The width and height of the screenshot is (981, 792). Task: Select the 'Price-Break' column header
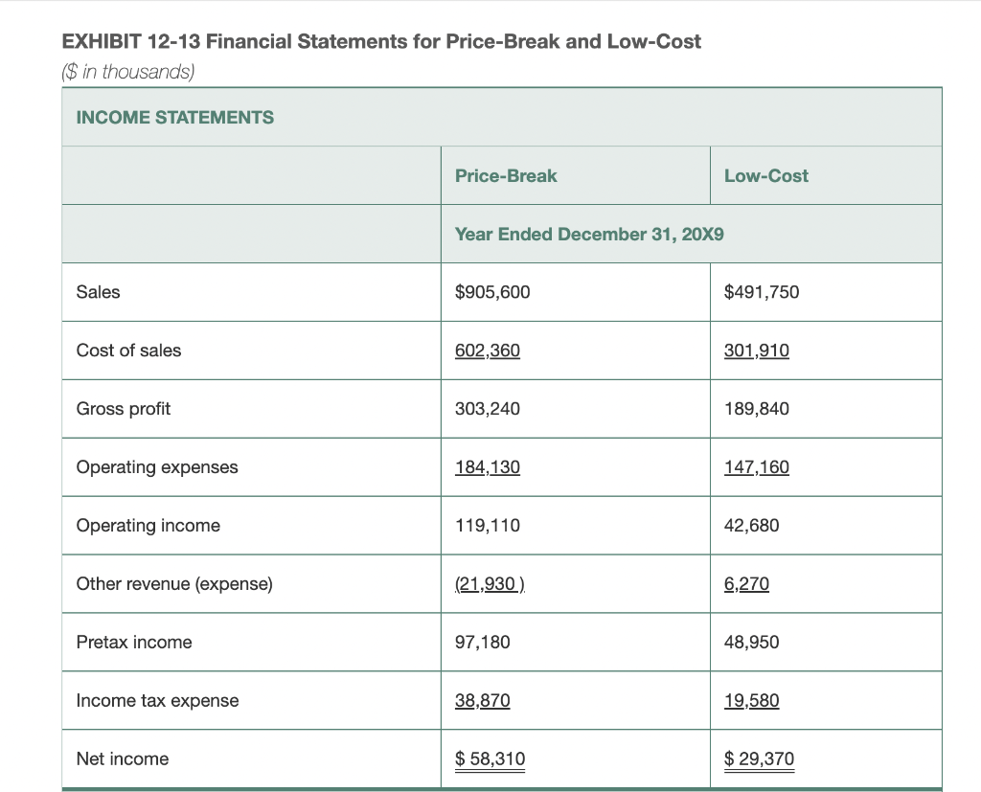[x=506, y=176]
